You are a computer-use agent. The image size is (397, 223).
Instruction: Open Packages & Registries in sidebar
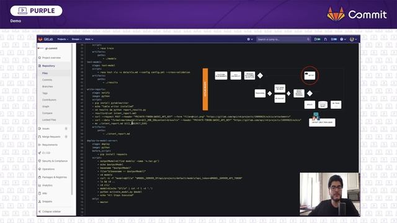(55, 177)
